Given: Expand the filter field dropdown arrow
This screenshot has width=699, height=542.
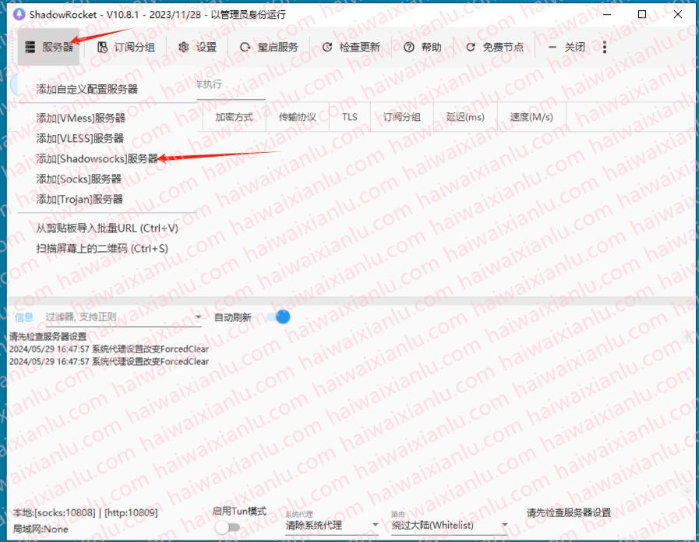Looking at the screenshot, I should [x=198, y=317].
